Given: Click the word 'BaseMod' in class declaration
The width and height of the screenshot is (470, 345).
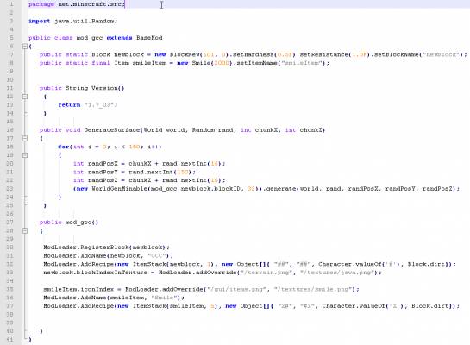Looking at the screenshot, I should click(149, 38).
